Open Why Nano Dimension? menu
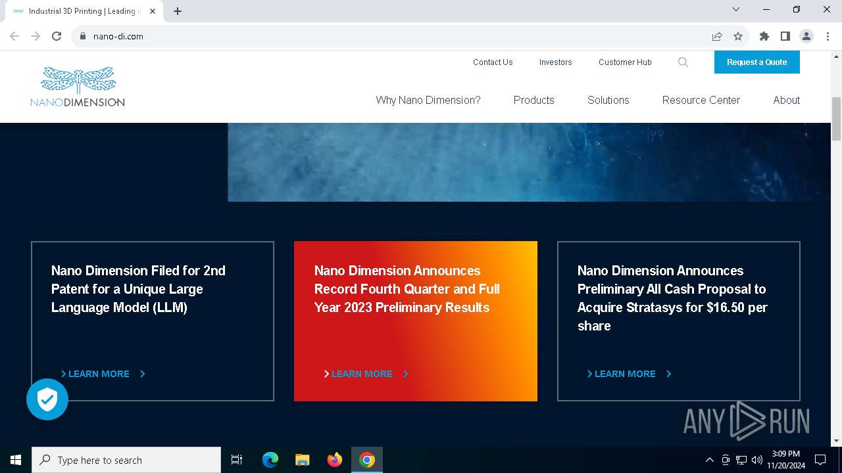This screenshot has width=842, height=473. point(428,100)
